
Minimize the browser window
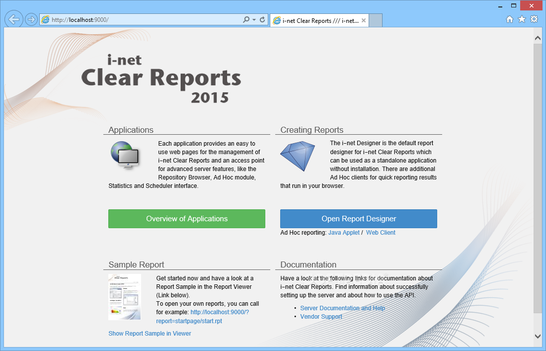point(500,6)
